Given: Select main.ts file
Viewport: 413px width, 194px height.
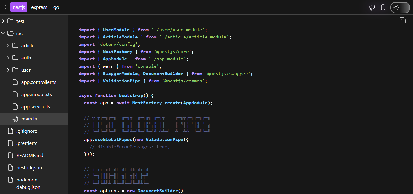Looking at the screenshot, I should click(x=29, y=119).
